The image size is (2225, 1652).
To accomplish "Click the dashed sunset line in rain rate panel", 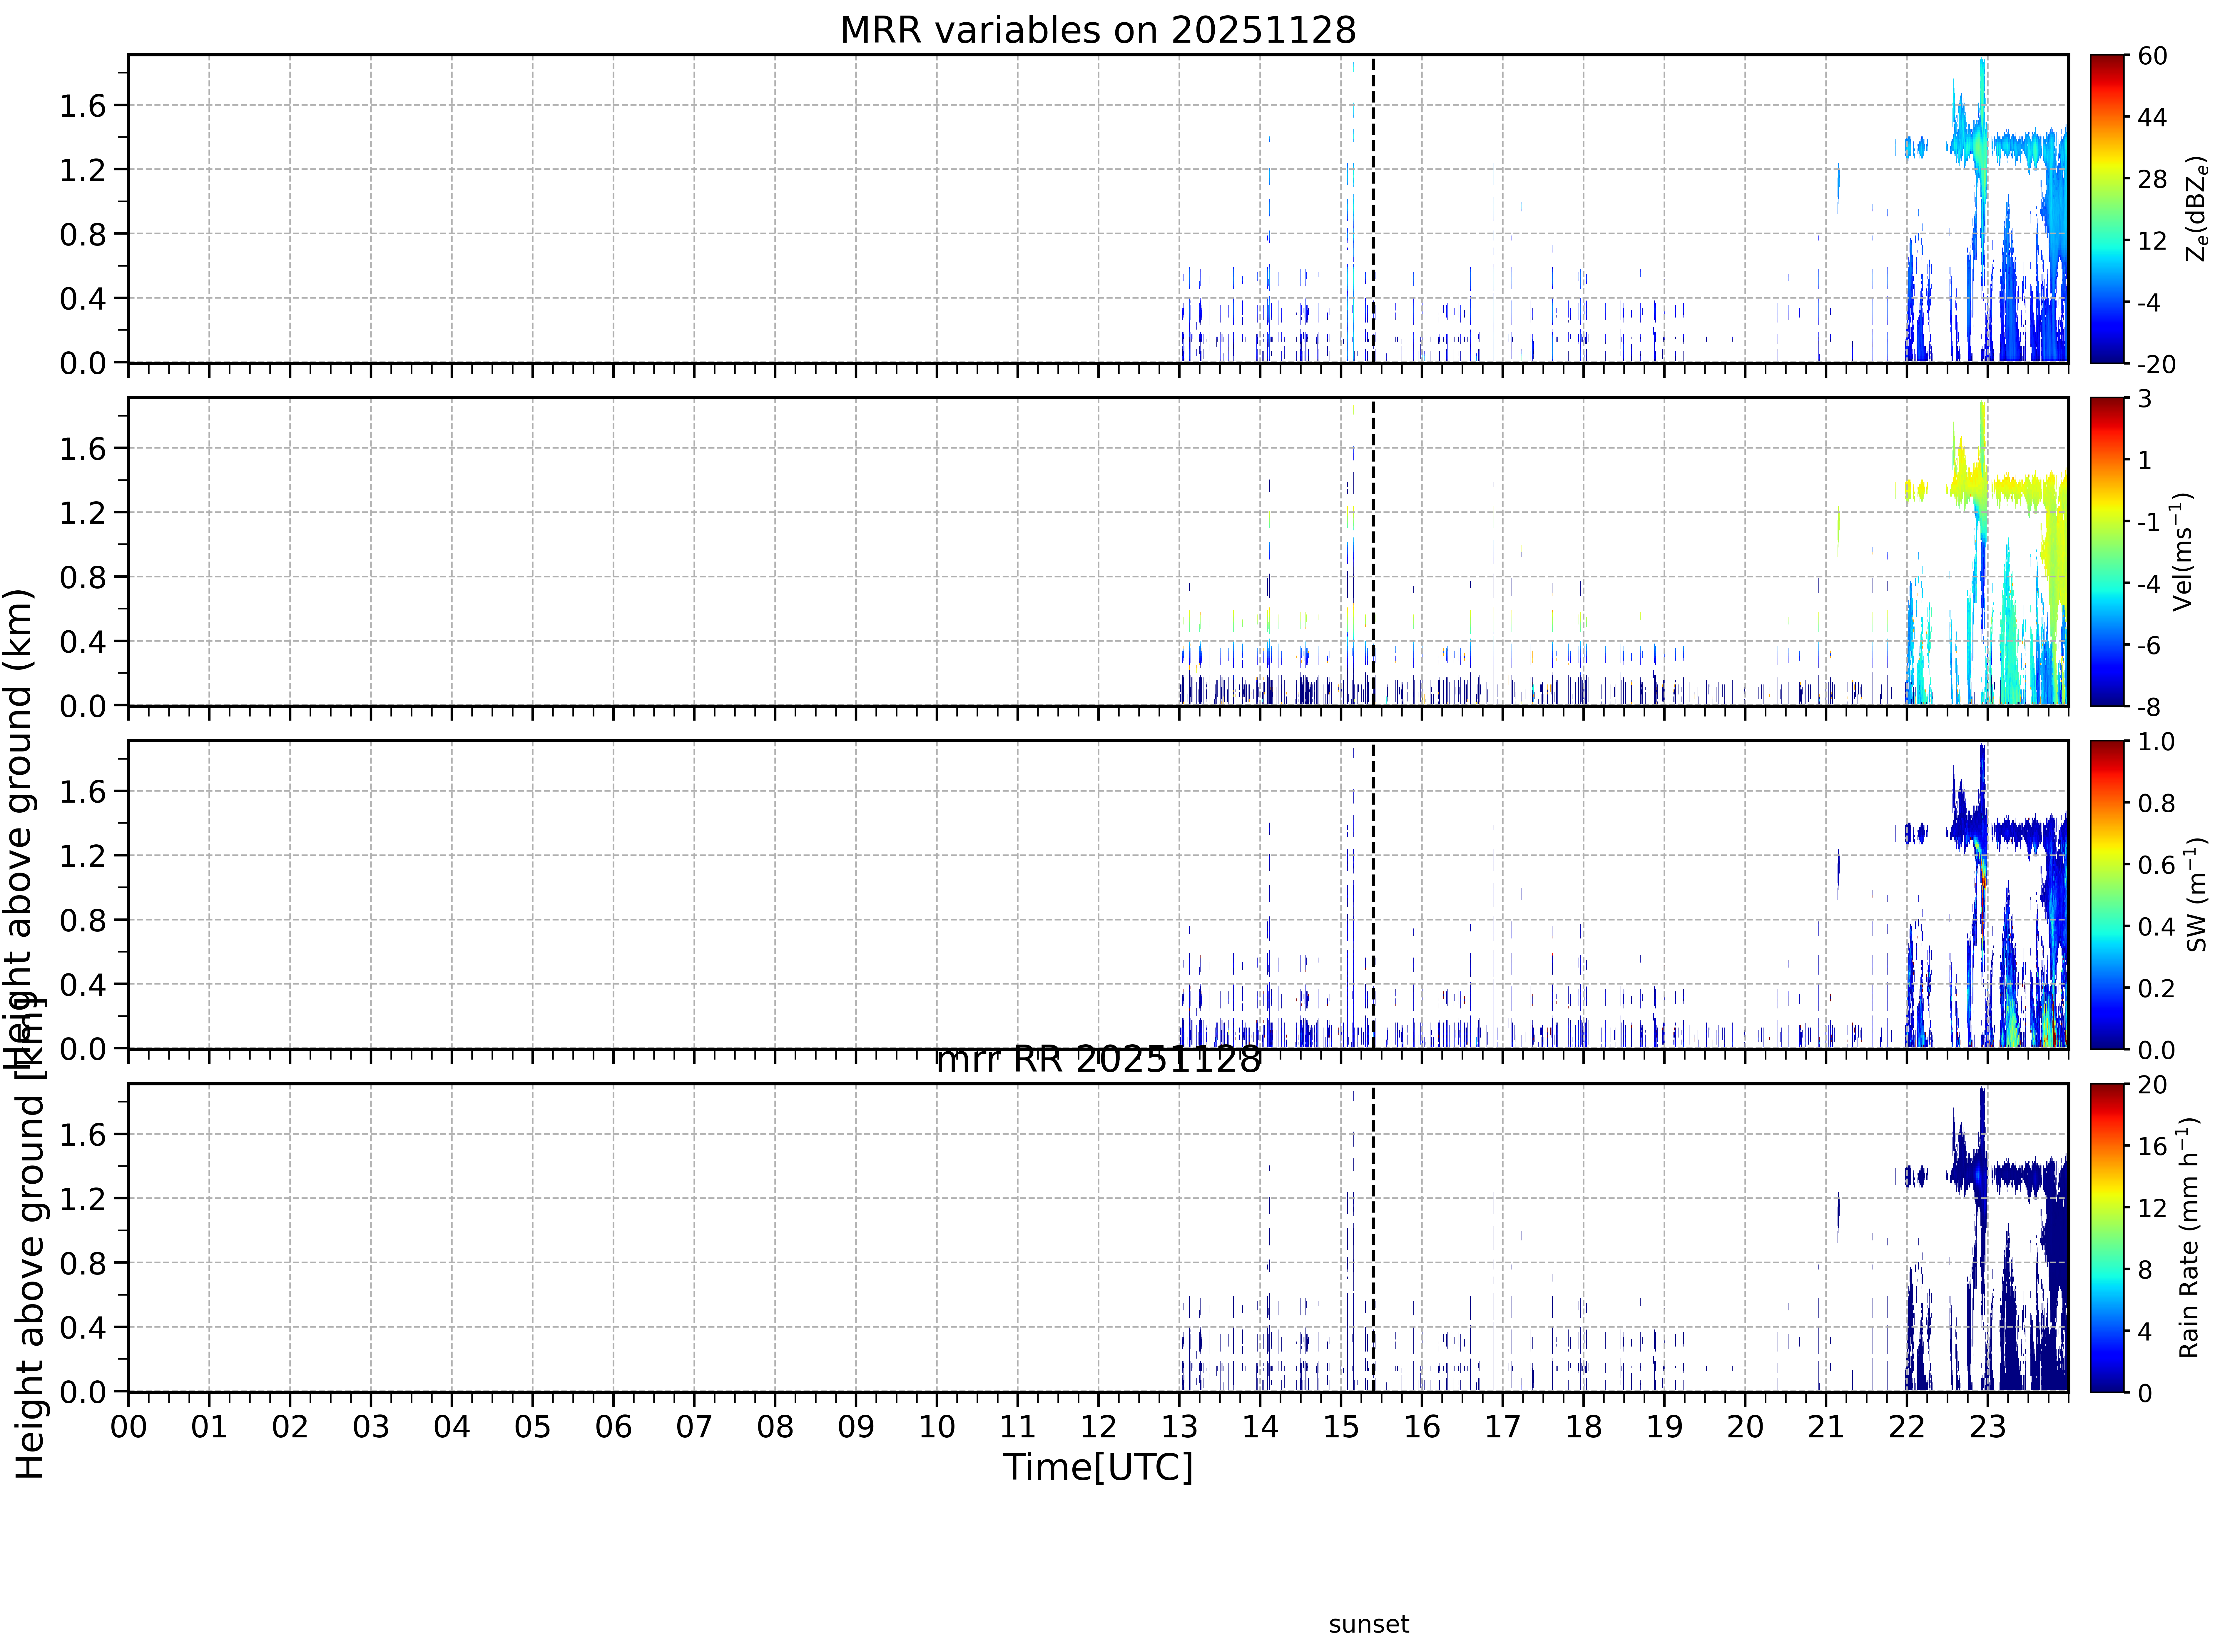I will coord(1373,1238).
